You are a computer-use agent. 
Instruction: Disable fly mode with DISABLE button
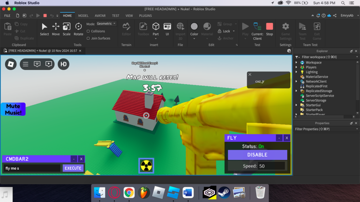(x=257, y=155)
